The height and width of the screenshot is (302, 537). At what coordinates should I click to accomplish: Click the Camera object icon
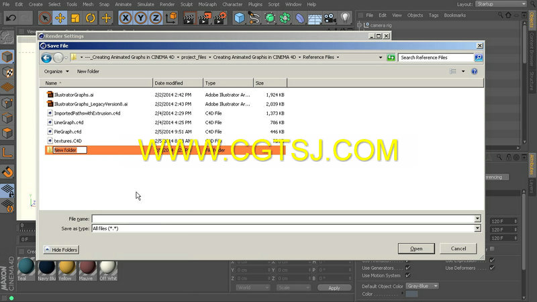click(x=330, y=18)
